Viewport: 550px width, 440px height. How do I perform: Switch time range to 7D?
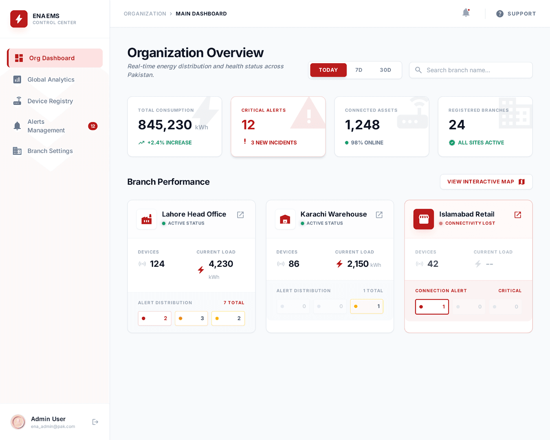tap(359, 70)
